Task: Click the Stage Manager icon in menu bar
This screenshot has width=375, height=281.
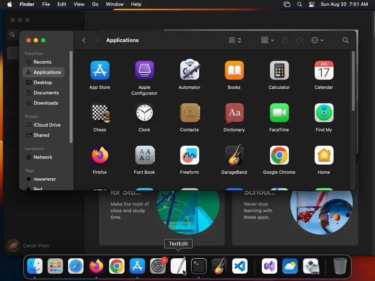Action: (x=287, y=4)
